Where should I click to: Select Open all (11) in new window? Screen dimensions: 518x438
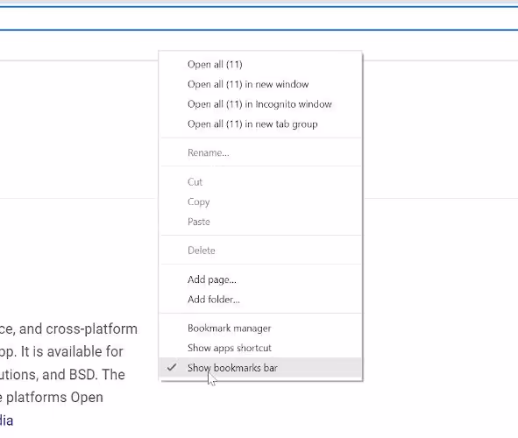point(260,84)
